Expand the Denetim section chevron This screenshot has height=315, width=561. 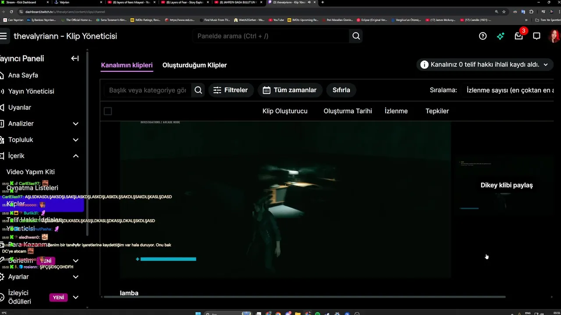coord(75,261)
